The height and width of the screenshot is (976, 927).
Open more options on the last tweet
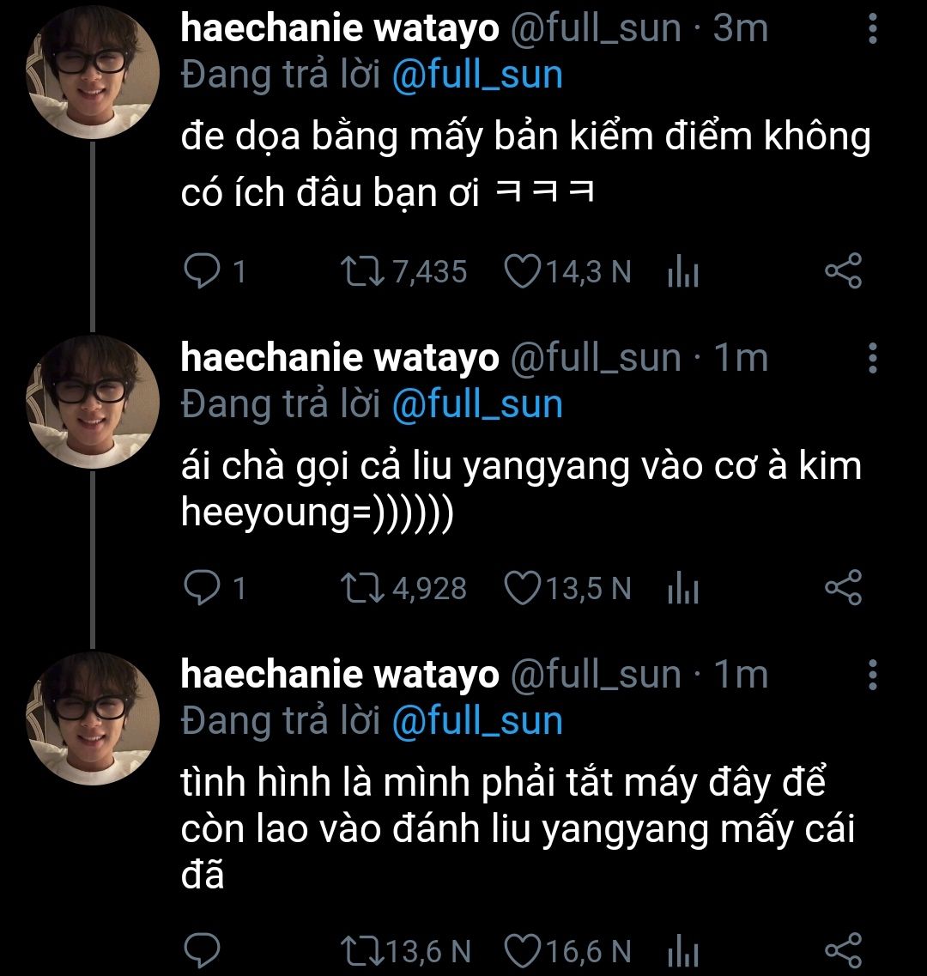coord(873,675)
